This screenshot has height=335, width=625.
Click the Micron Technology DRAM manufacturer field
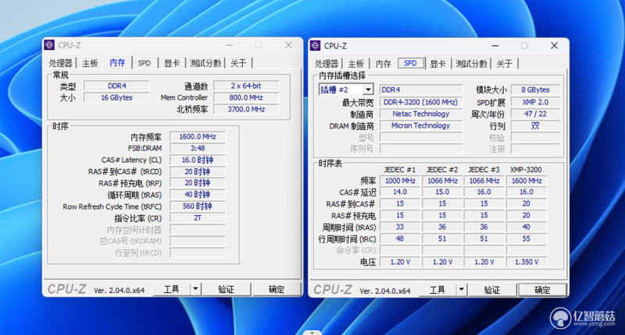tap(421, 125)
